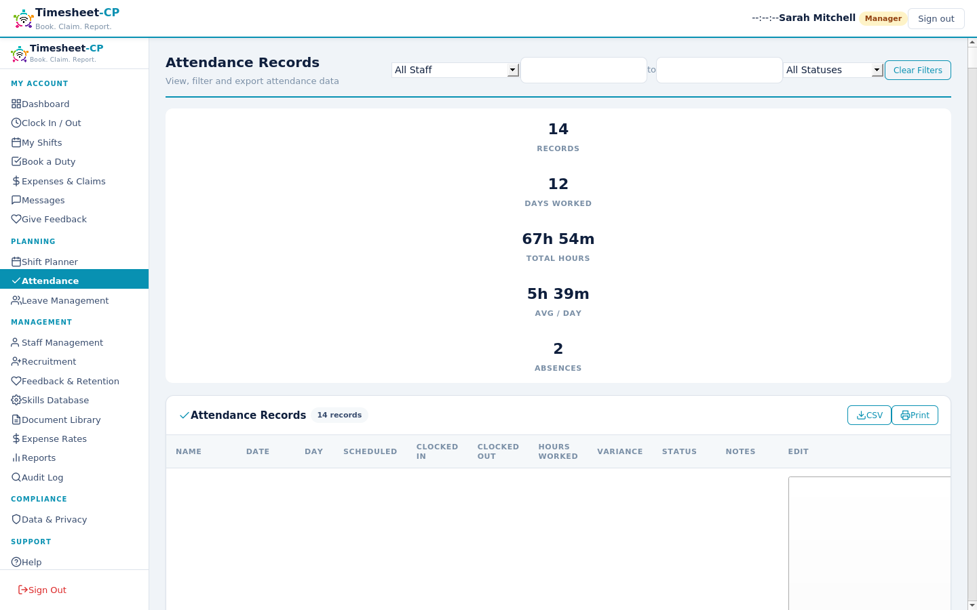Click the Variance column header
The height and width of the screenshot is (610, 977).
point(620,451)
